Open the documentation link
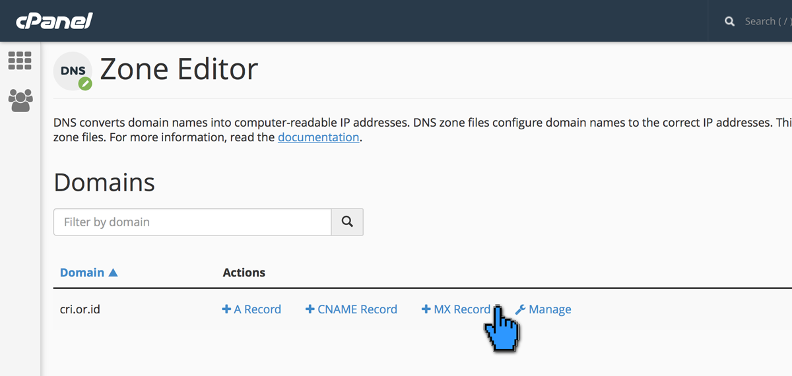792x376 pixels. tap(318, 137)
